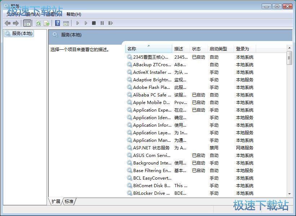Click 已启动 status in Alibaba PC Safe row
Viewport: 296px width, 216px height.
pyautogui.click(x=199, y=95)
